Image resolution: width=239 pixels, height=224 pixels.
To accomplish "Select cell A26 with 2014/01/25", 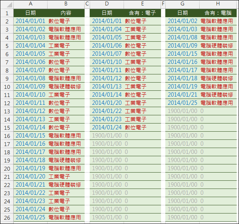I will pos(30,217).
